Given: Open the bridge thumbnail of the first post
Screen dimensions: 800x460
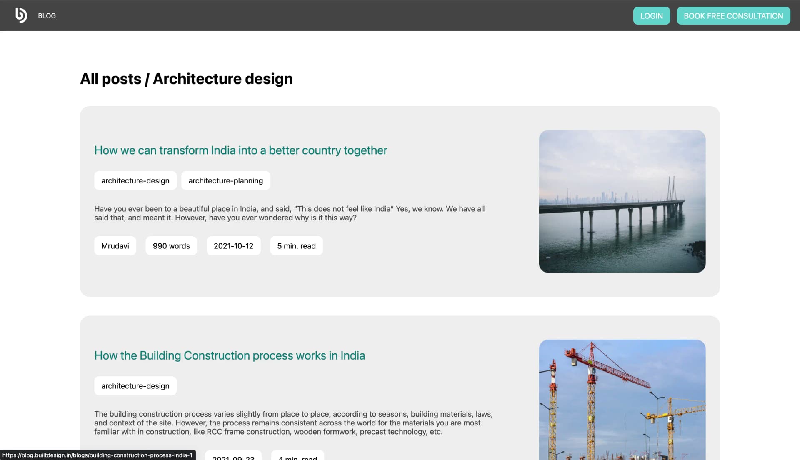Looking at the screenshot, I should pos(622,202).
